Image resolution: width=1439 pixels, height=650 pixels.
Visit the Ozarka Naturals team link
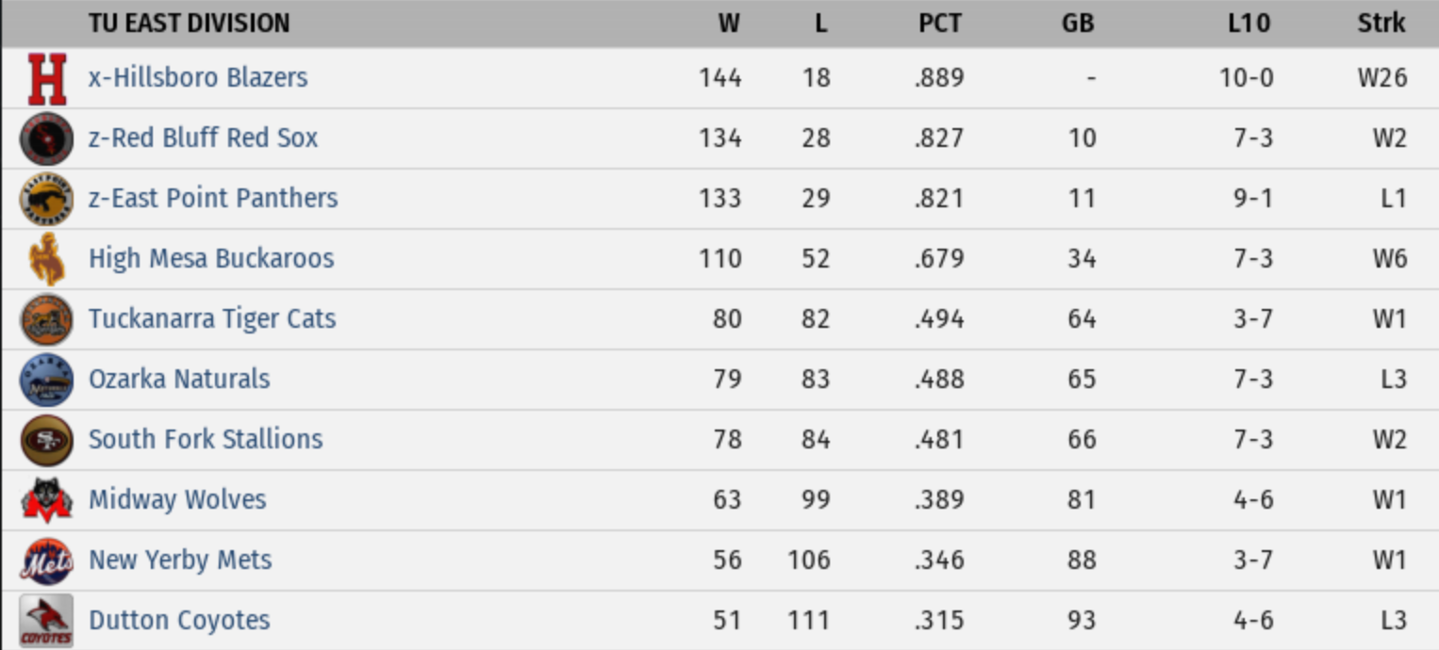click(x=179, y=379)
